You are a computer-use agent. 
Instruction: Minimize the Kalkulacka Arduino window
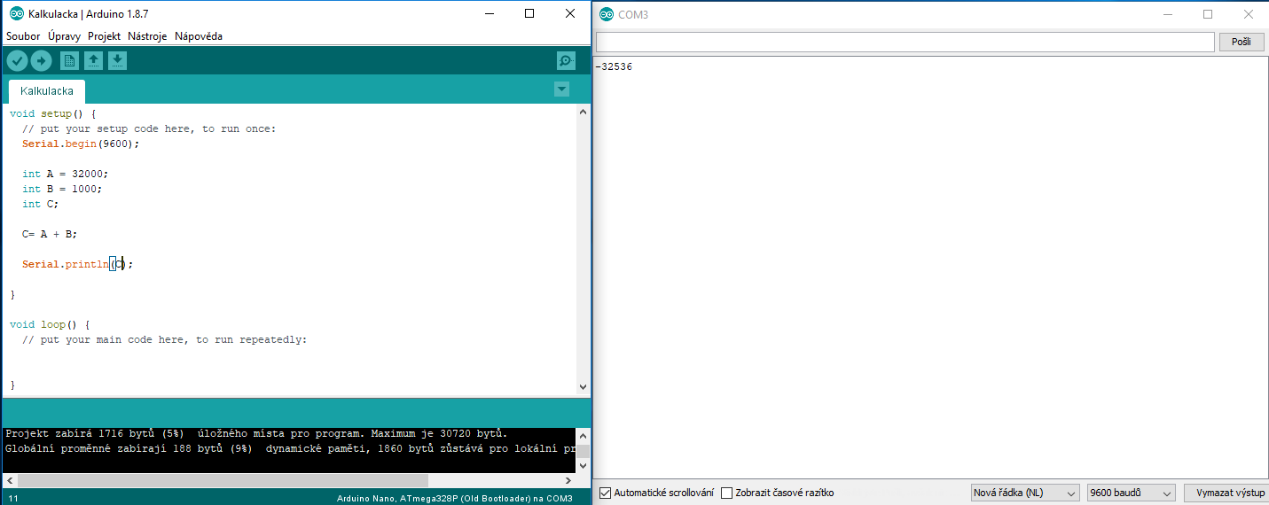click(489, 14)
